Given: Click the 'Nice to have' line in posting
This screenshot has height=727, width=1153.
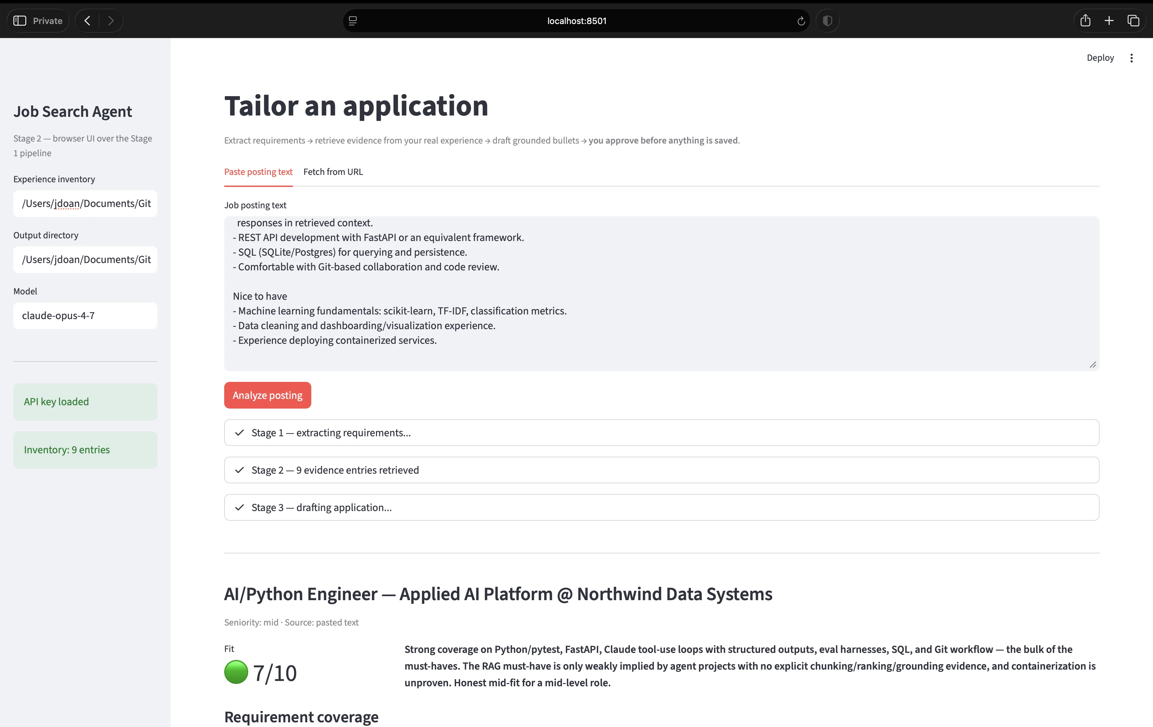Looking at the screenshot, I should [260, 296].
